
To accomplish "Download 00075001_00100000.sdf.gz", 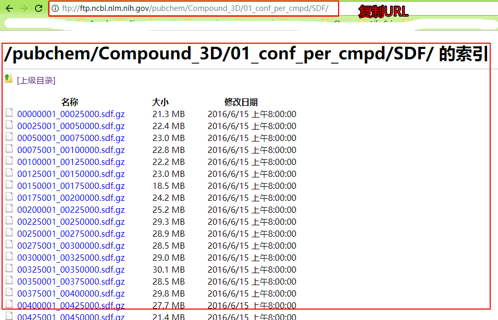I will [x=71, y=150].
